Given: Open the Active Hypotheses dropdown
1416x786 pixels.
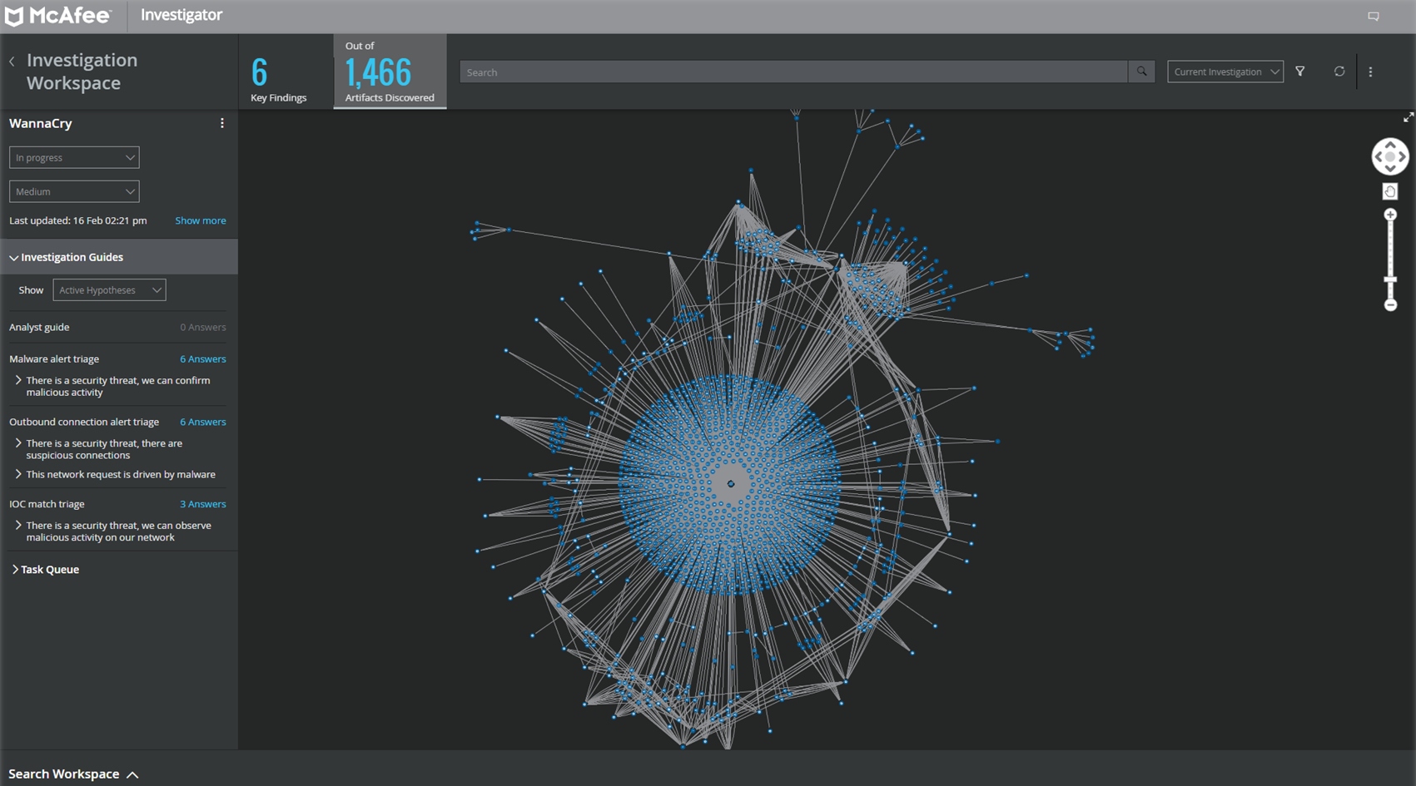Looking at the screenshot, I should click(x=109, y=289).
